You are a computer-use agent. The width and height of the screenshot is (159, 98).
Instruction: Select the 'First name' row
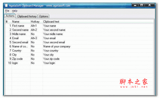[79, 26]
